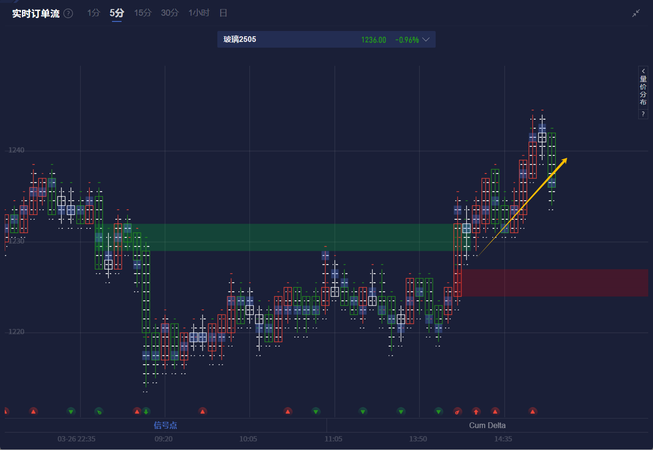
Task: Click the 1240 price axis label
Action: point(16,150)
